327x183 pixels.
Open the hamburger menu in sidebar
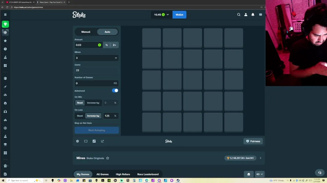5,14
